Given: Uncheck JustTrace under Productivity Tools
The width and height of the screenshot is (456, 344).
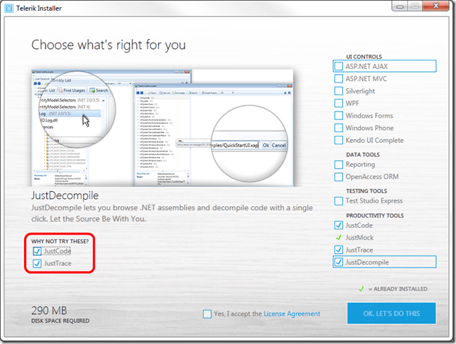Looking at the screenshot, I should [339, 249].
